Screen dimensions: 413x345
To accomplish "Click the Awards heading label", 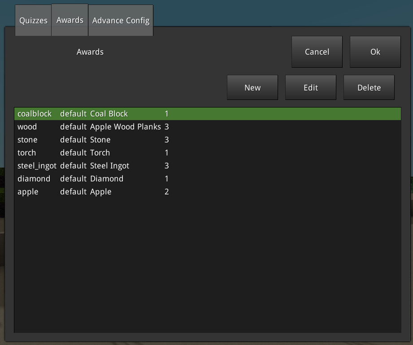I will 90,52.
